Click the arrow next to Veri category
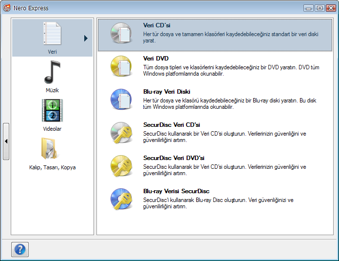Screen dimensions: 339x261 [86, 38]
